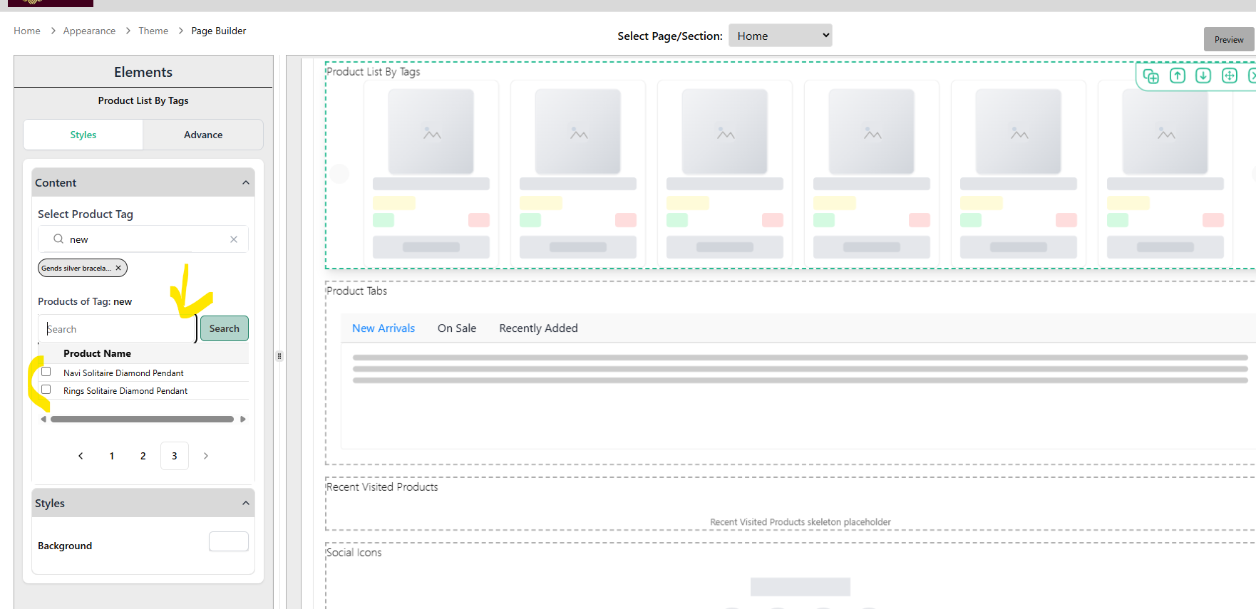
Task: Click the horizontal scrollbar right arrow
Action: (x=243, y=420)
